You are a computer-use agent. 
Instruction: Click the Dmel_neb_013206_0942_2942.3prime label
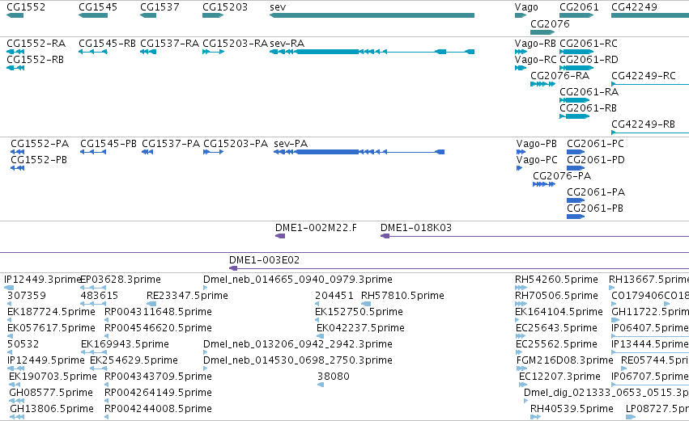click(x=298, y=343)
